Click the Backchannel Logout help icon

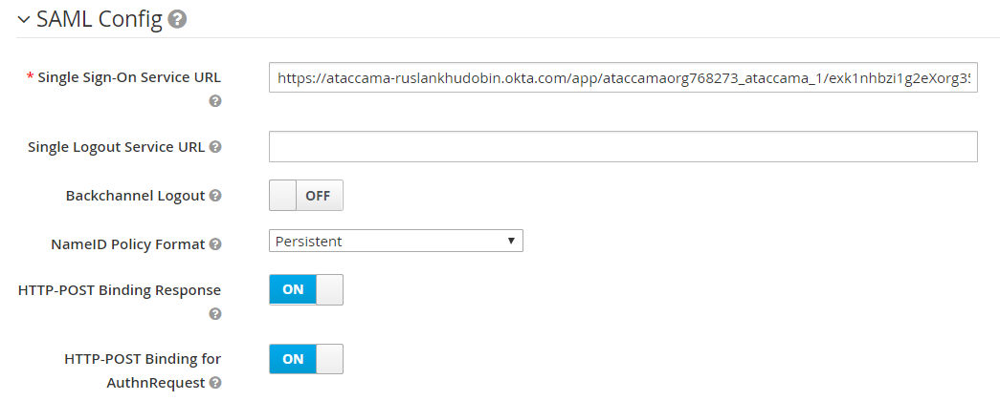click(x=215, y=196)
